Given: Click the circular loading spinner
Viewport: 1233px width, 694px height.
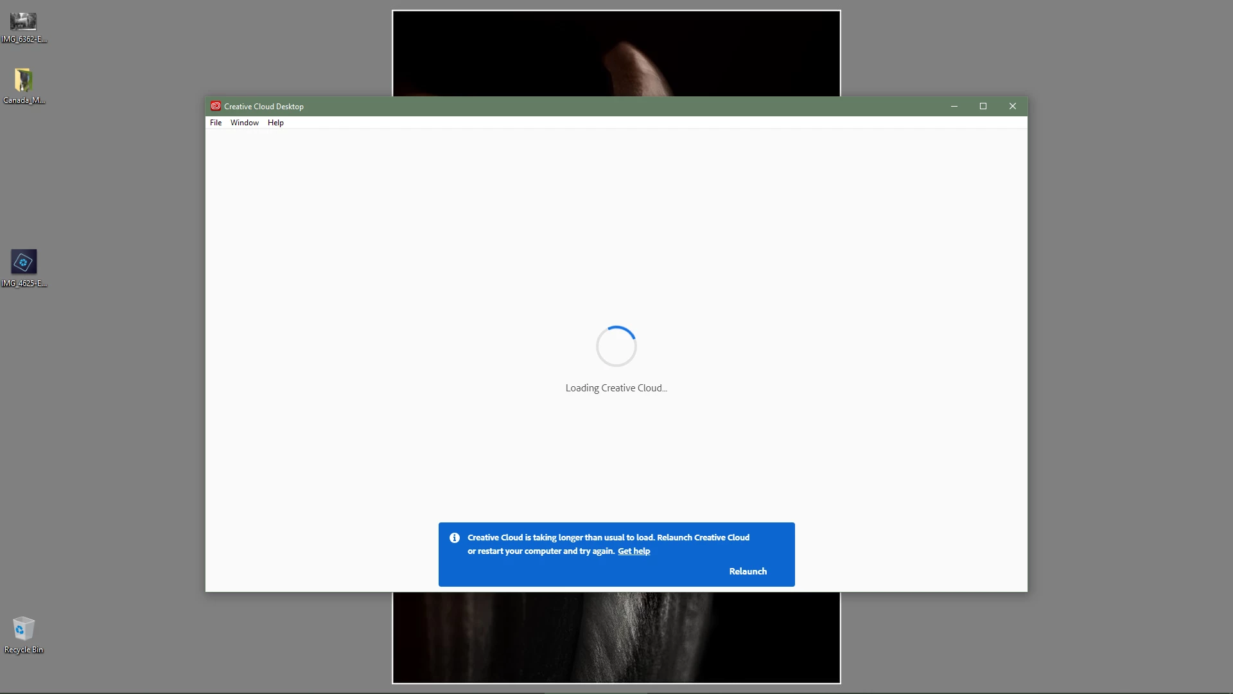Looking at the screenshot, I should click(616, 346).
